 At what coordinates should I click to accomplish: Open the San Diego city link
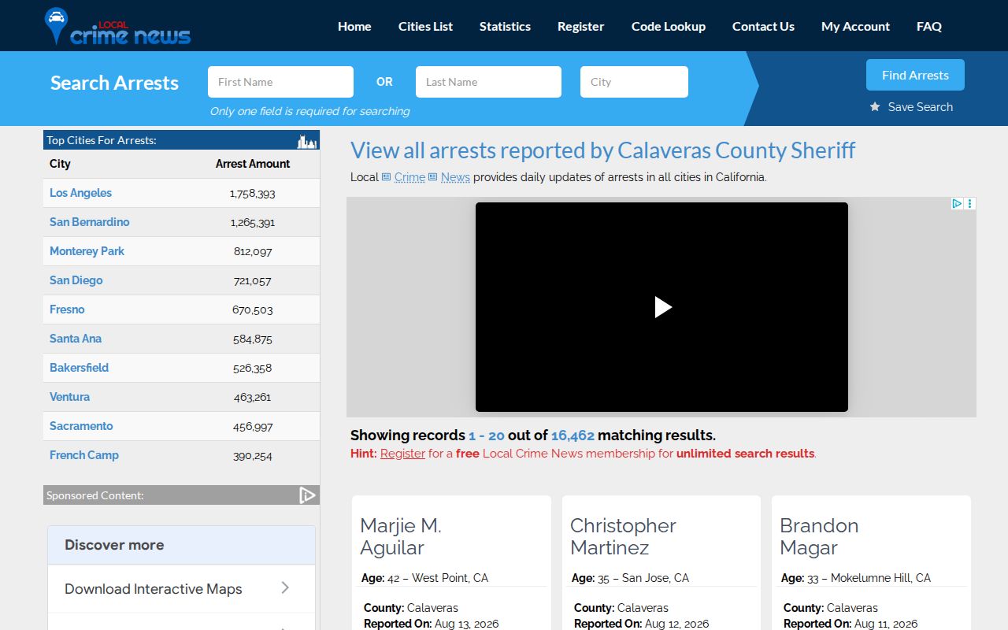[x=76, y=280]
